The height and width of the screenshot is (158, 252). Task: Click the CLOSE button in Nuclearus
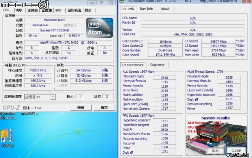pos(236,151)
